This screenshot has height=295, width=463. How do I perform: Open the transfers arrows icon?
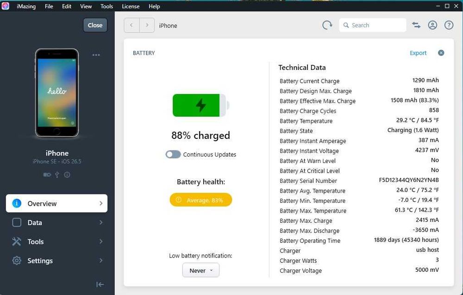[416, 25]
